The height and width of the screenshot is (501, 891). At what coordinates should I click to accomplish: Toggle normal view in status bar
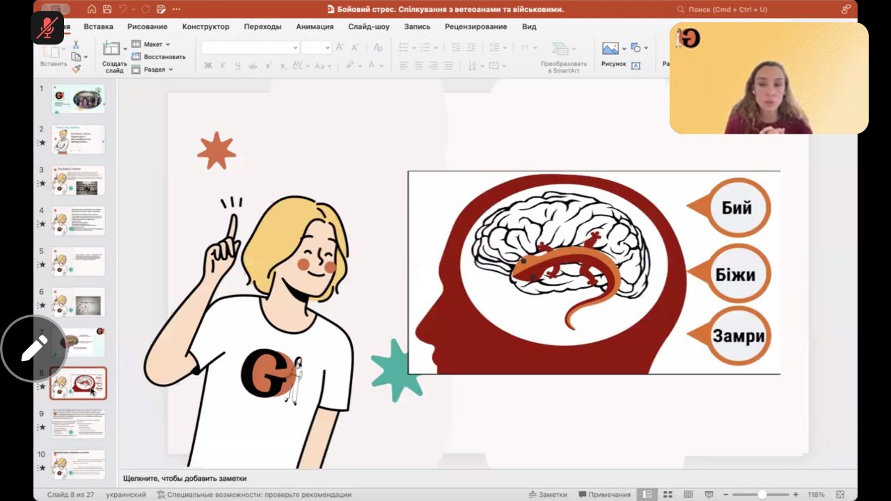click(x=647, y=495)
